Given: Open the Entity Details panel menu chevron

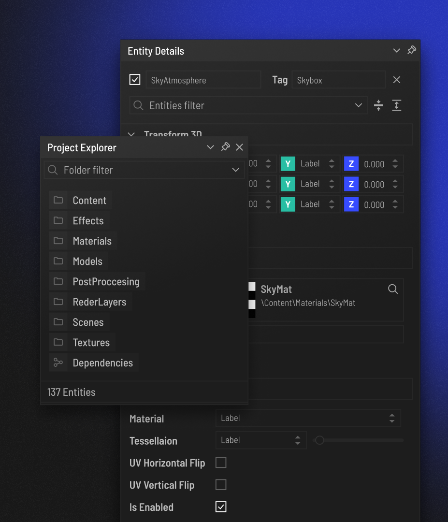Looking at the screenshot, I should (x=396, y=51).
